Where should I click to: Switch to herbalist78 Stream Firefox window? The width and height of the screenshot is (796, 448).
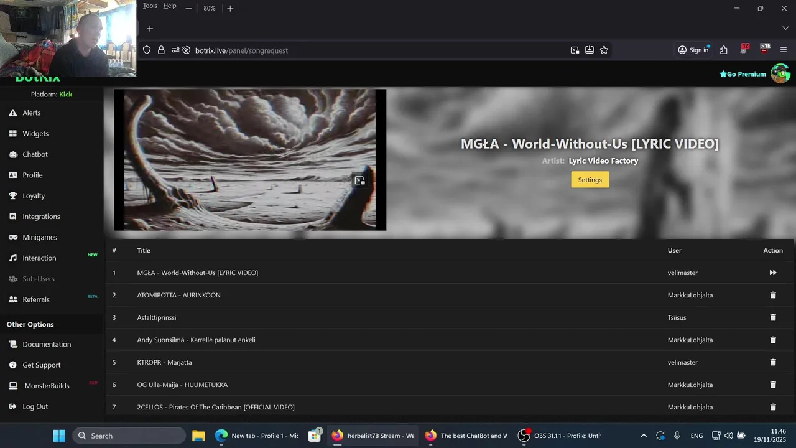[373, 436]
